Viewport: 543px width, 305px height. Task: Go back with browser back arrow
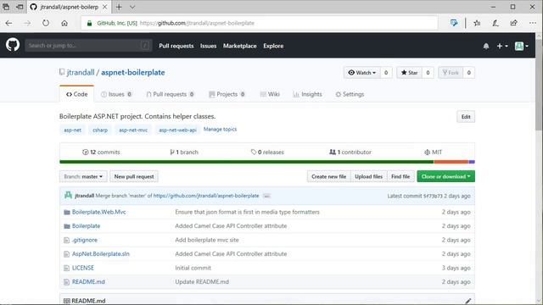click(x=9, y=23)
